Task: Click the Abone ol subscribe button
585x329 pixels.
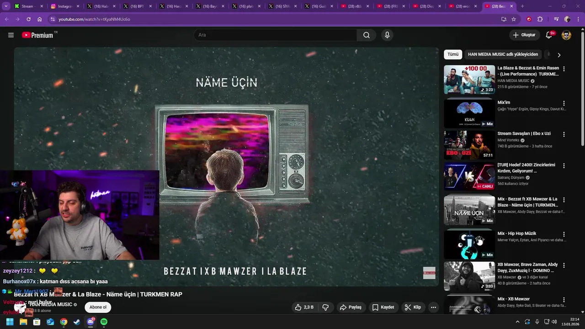Action: pyautogui.click(x=98, y=307)
